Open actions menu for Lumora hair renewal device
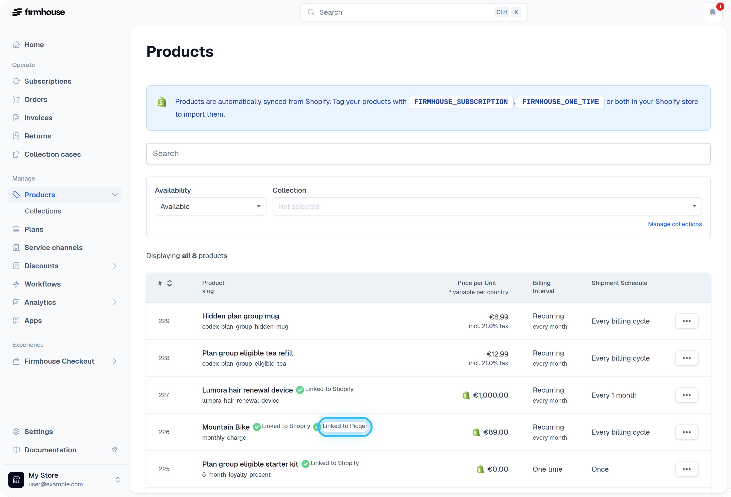Image resolution: width=731 pixels, height=497 pixels. pyautogui.click(x=687, y=395)
